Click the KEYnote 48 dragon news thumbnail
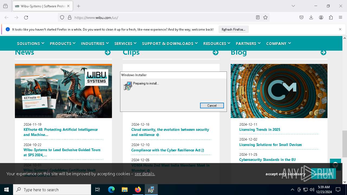 coord(63,91)
